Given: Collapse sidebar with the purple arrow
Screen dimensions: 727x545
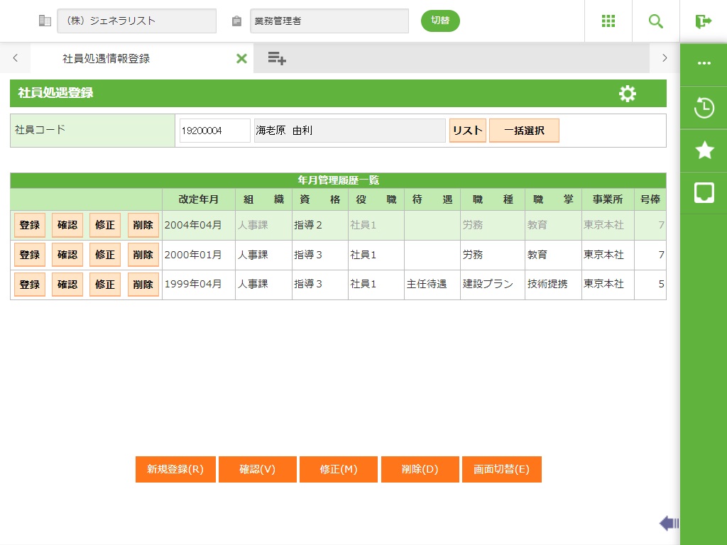Looking at the screenshot, I should point(668,524).
